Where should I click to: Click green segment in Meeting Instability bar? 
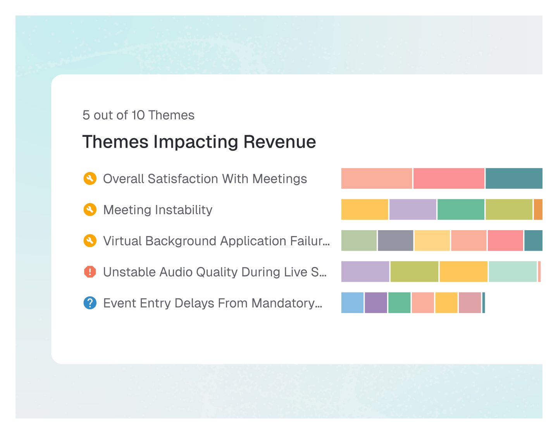pos(461,209)
